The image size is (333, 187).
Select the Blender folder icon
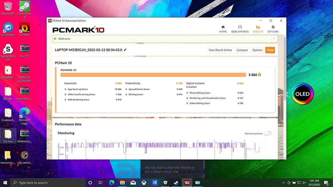[x=8, y=93]
